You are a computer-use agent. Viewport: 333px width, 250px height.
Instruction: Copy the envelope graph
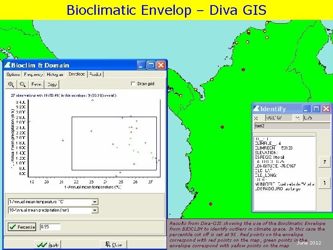pos(52,84)
